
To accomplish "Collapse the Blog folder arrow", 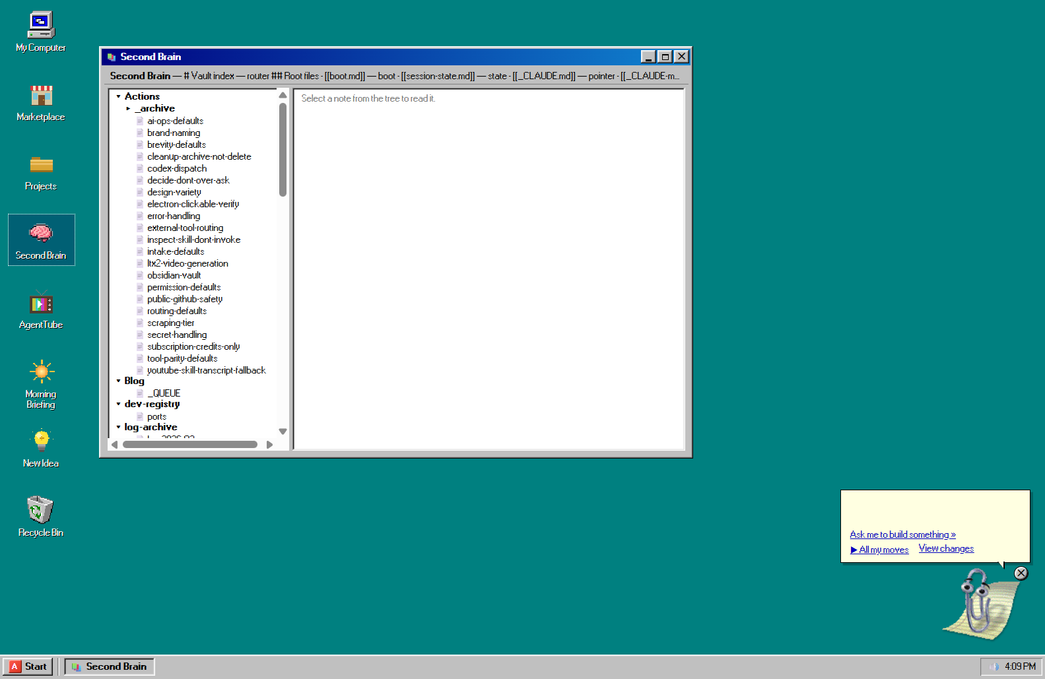I will 118,381.
